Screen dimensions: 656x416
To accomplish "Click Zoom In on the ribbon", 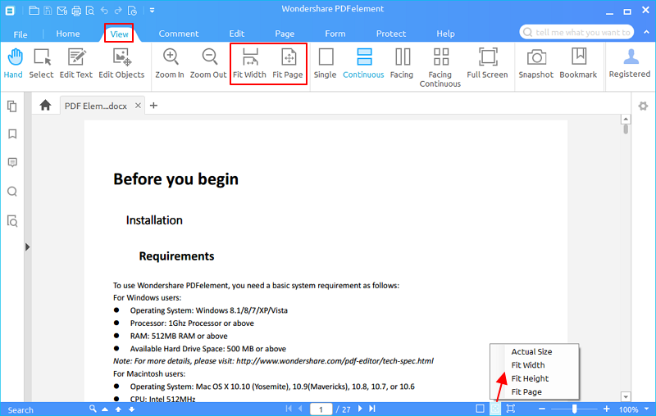I will [x=170, y=63].
